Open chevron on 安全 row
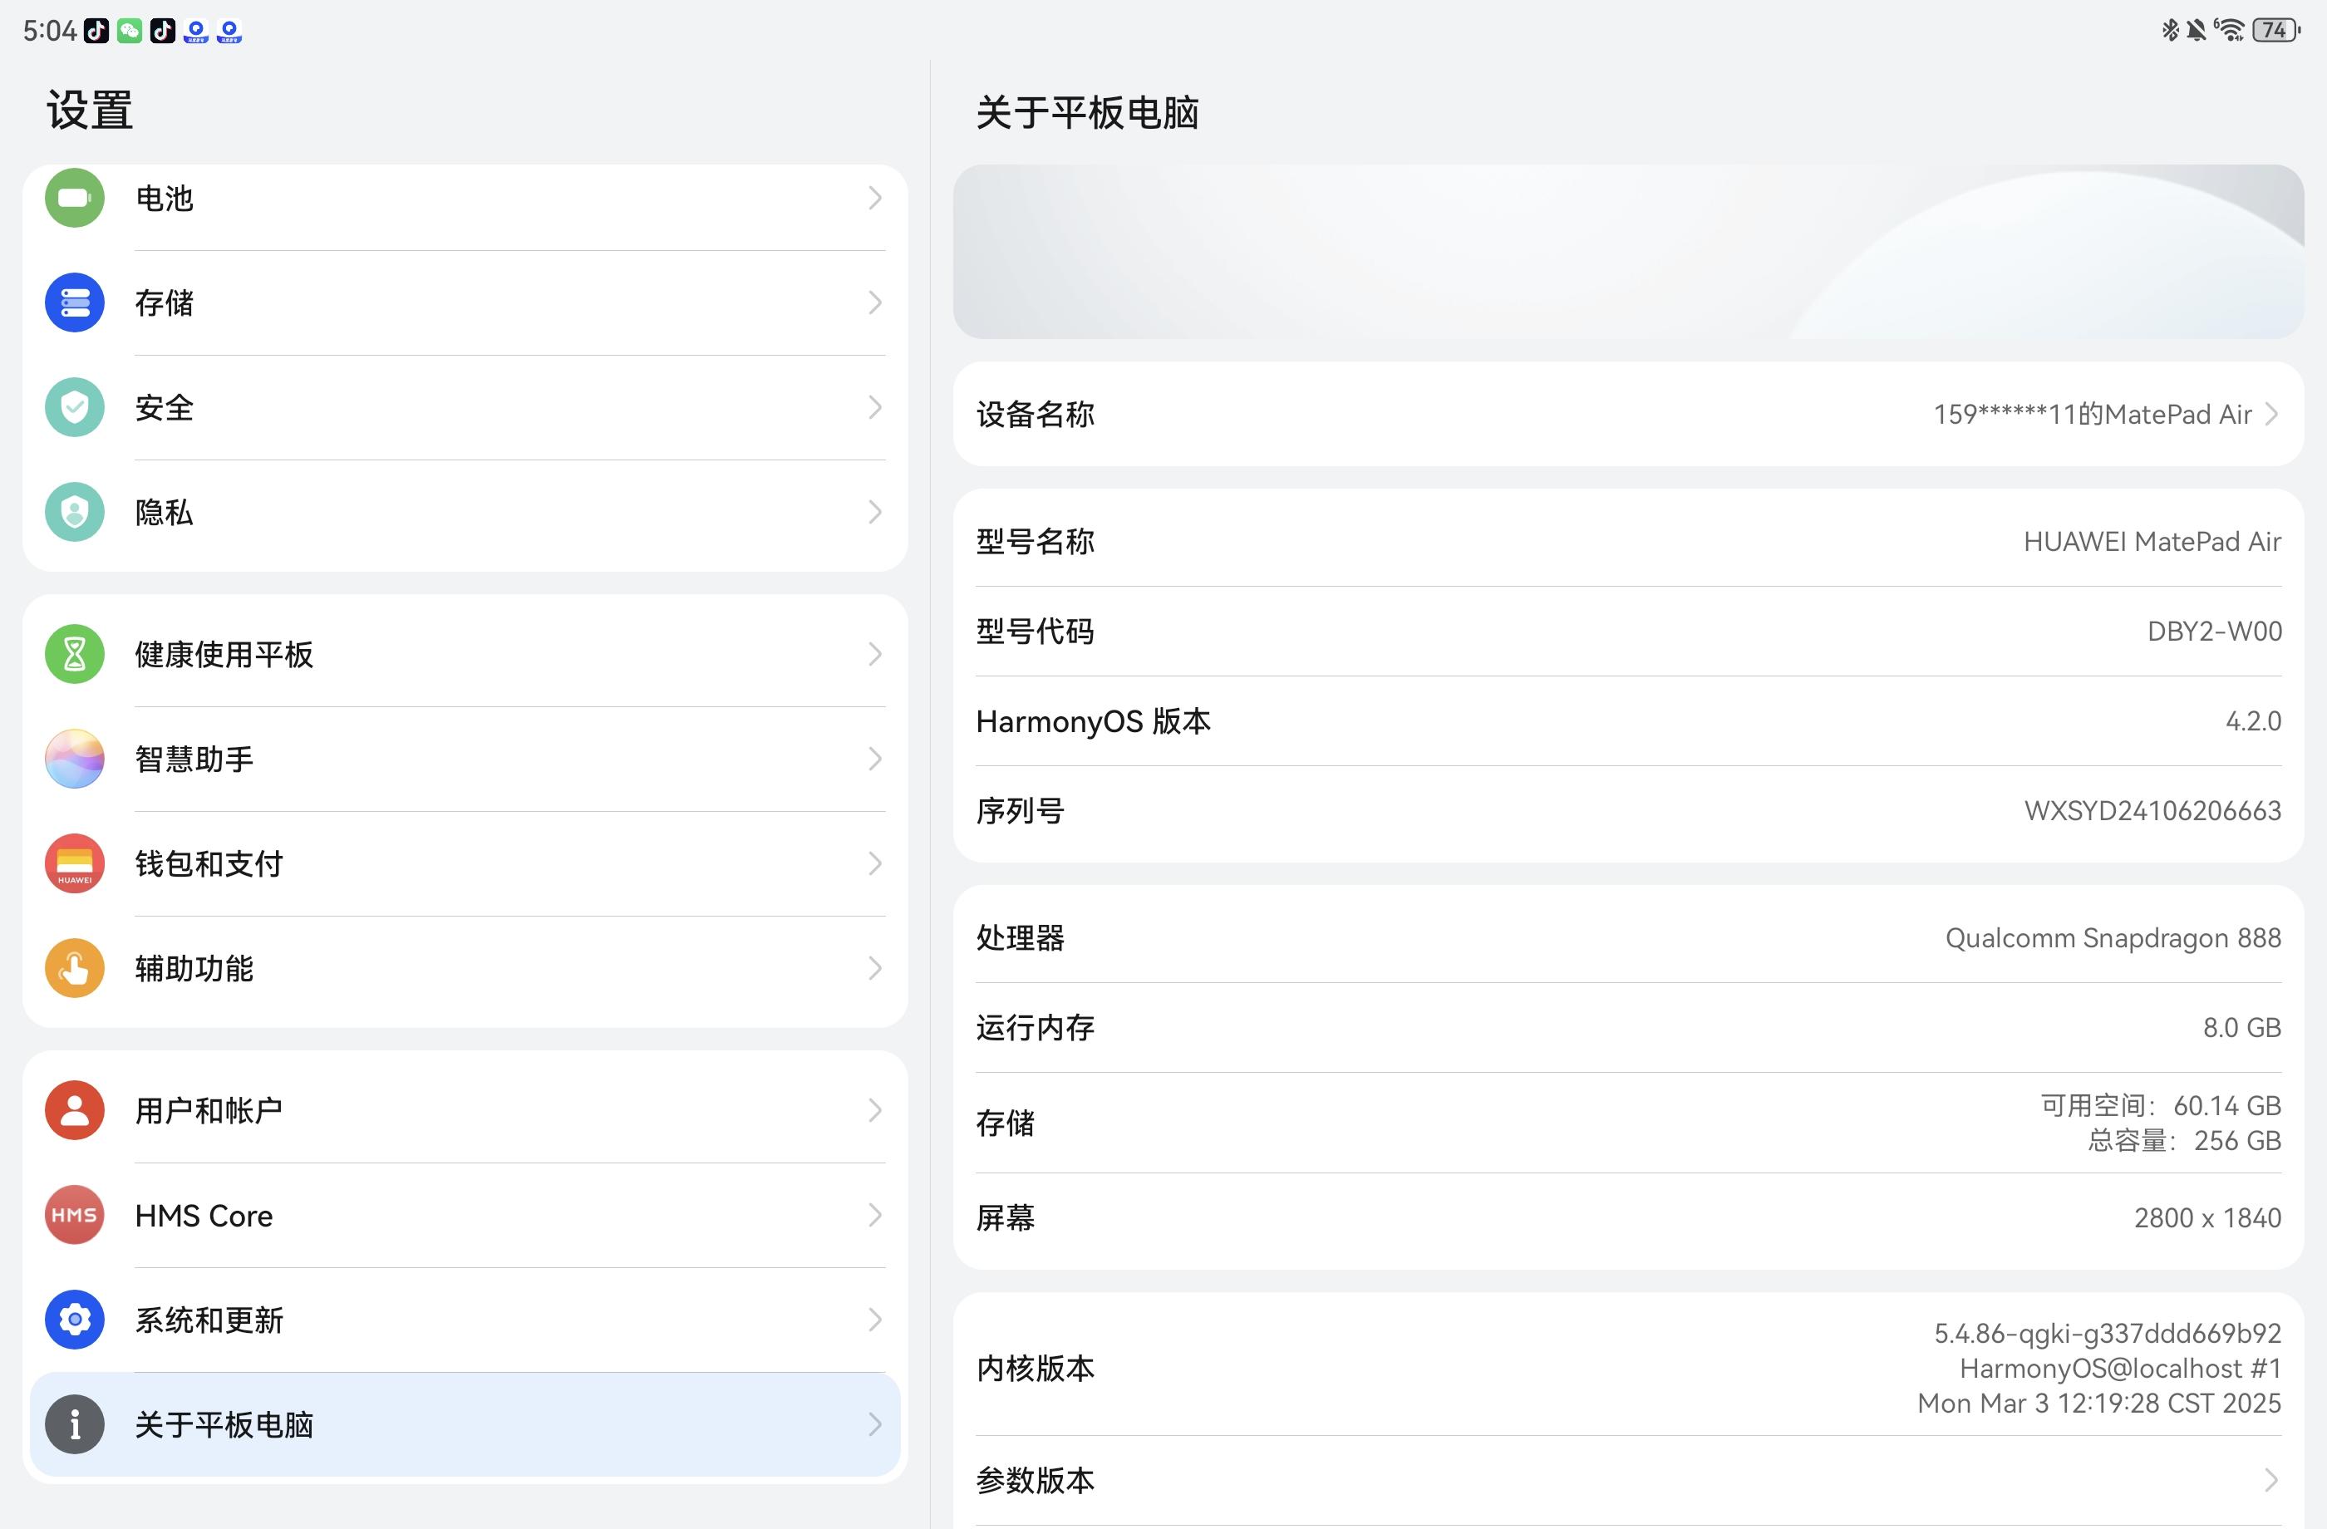Viewport: 2327px width, 1529px height. [875, 408]
